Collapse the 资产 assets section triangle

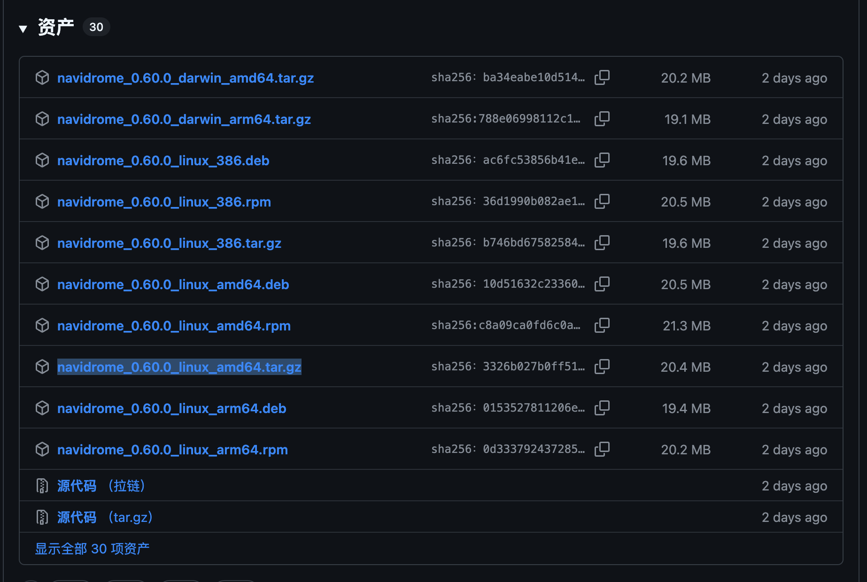click(23, 29)
